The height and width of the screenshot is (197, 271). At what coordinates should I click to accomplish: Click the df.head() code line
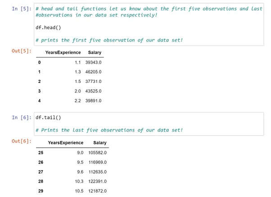point(48,27)
